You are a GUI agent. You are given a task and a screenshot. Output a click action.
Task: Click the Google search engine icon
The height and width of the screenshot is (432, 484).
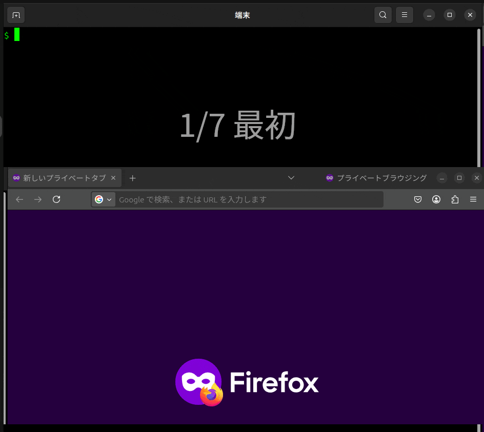click(x=99, y=199)
